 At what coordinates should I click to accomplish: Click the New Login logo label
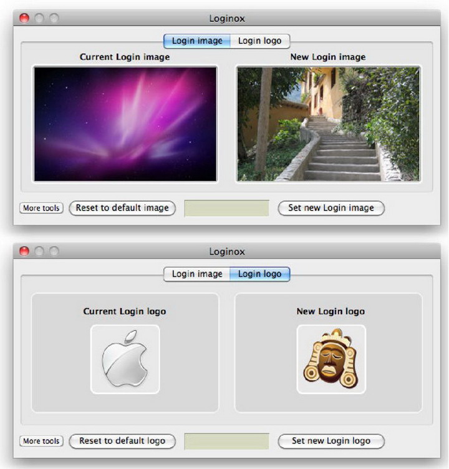point(331,312)
